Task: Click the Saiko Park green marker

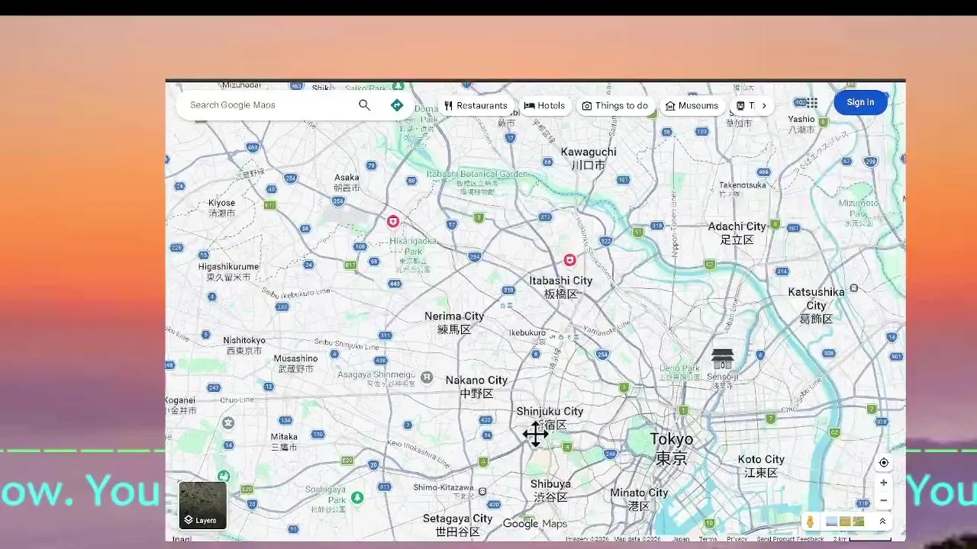Action: pos(397,87)
